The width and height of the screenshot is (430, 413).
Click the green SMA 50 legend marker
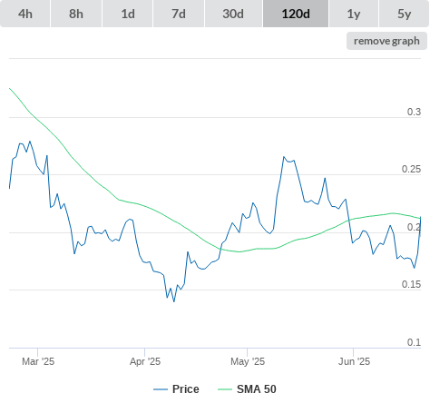[x=225, y=389]
